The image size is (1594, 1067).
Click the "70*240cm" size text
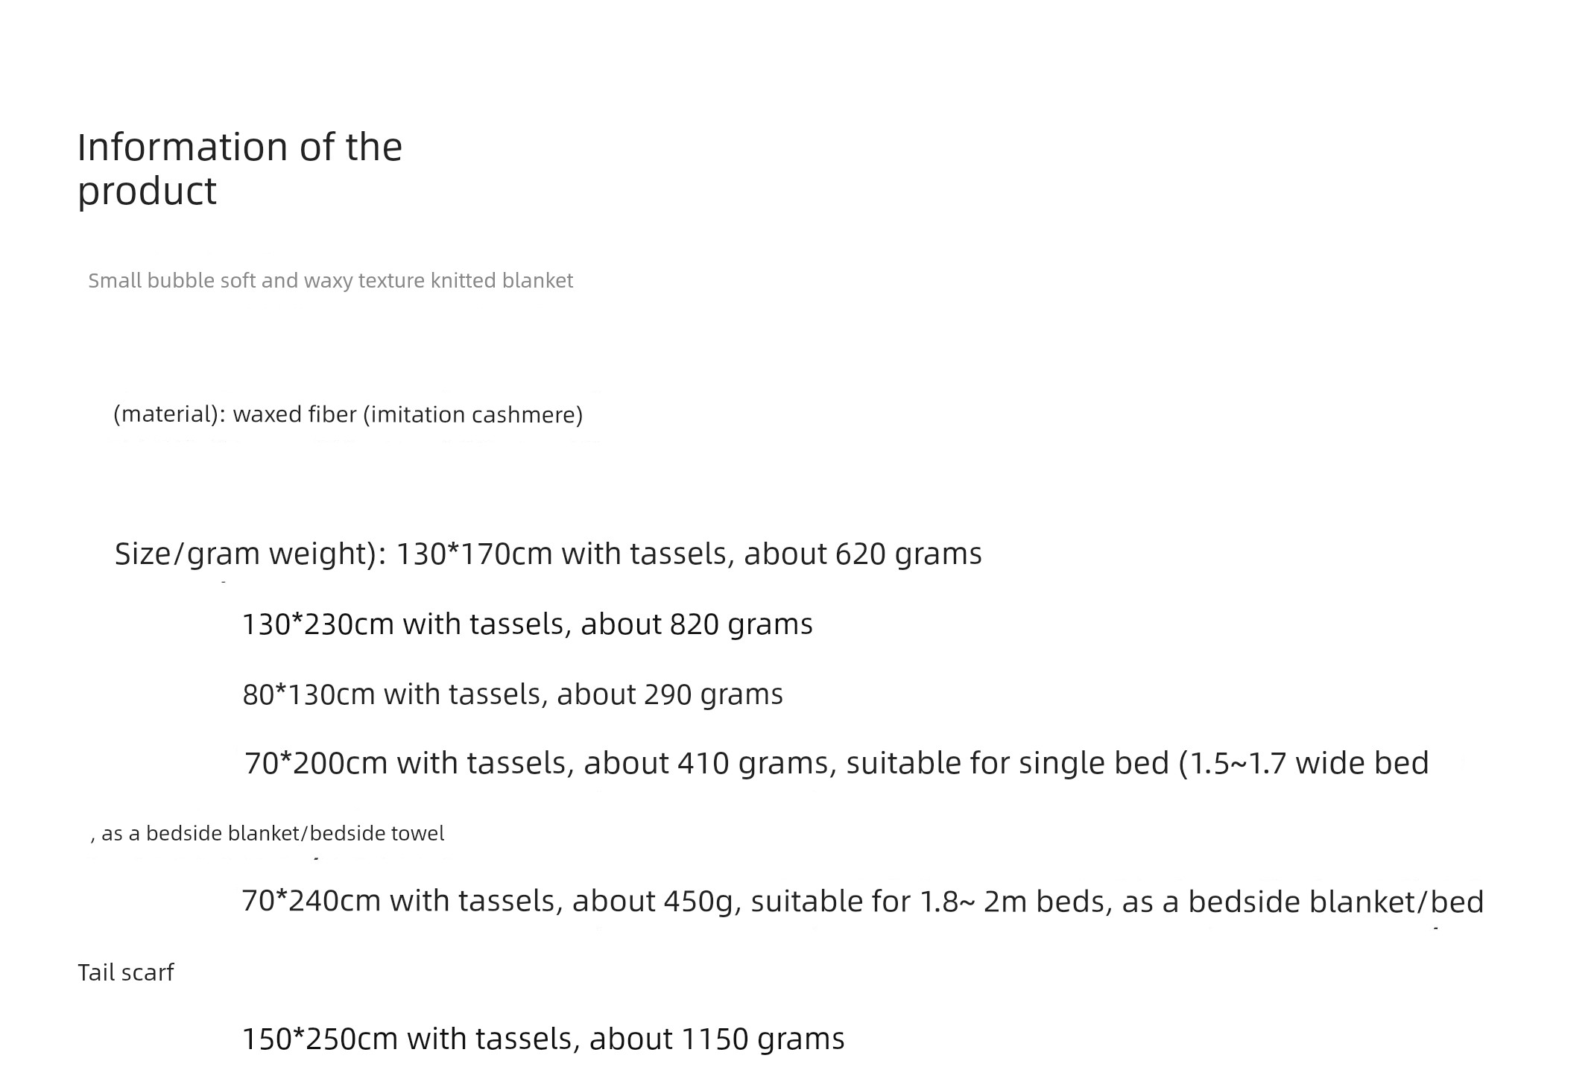tap(311, 902)
